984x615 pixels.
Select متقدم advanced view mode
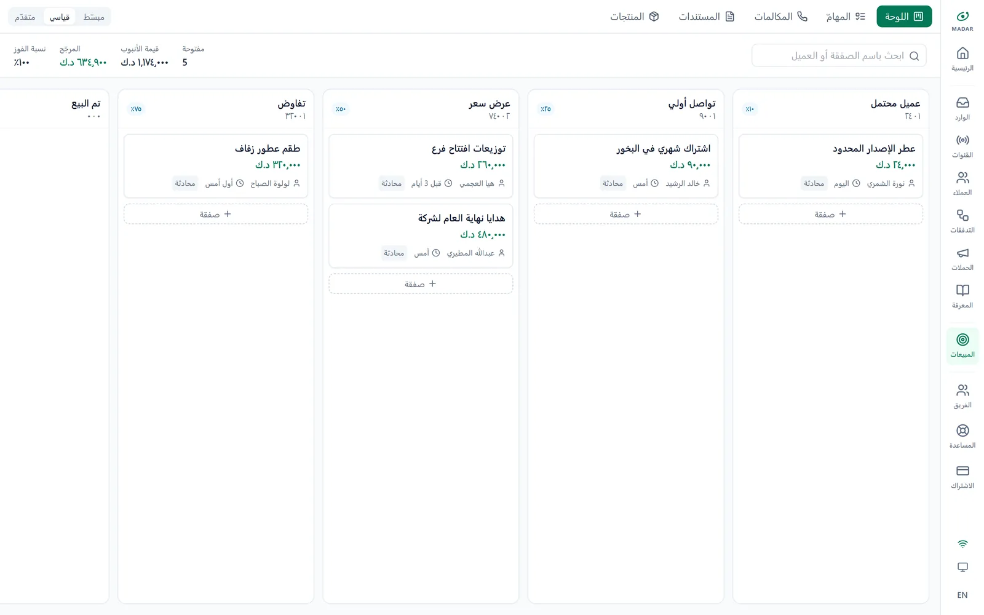point(25,17)
